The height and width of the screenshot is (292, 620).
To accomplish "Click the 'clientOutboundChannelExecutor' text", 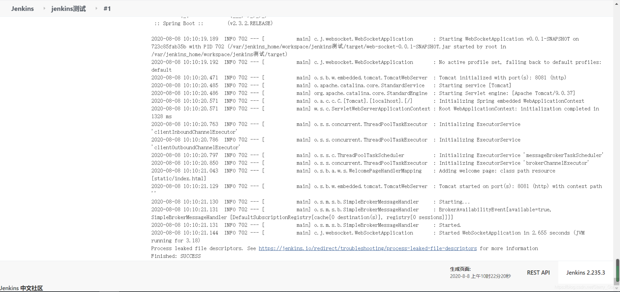I will tap(196, 148).
